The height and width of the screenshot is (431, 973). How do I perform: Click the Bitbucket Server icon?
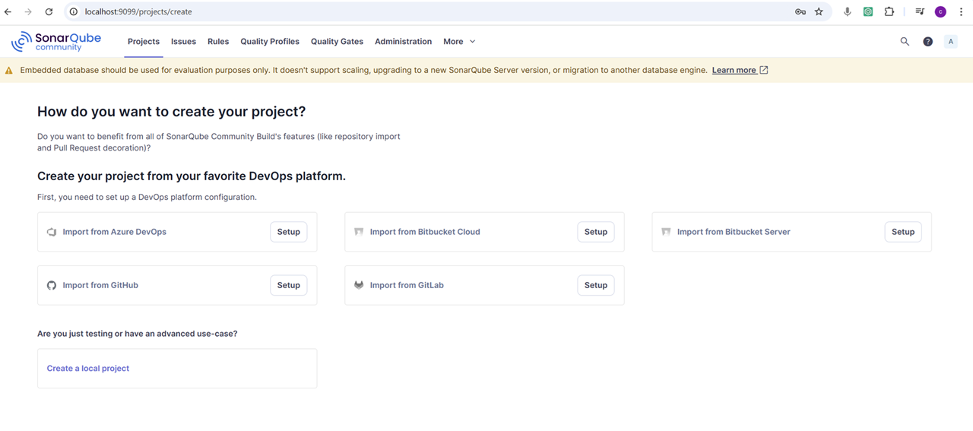(666, 232)
